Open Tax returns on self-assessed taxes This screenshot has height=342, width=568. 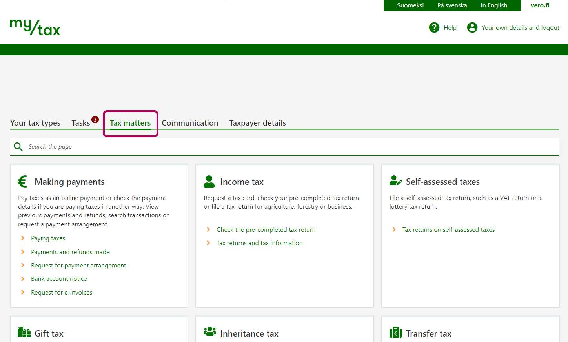(448, 230)
